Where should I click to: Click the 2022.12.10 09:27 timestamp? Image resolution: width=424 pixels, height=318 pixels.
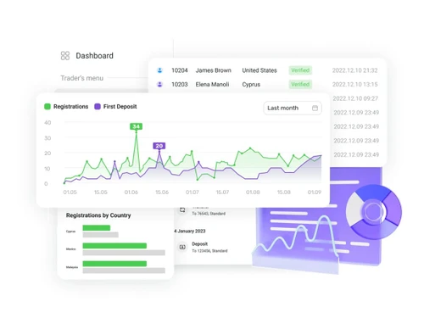pos(355,98)
